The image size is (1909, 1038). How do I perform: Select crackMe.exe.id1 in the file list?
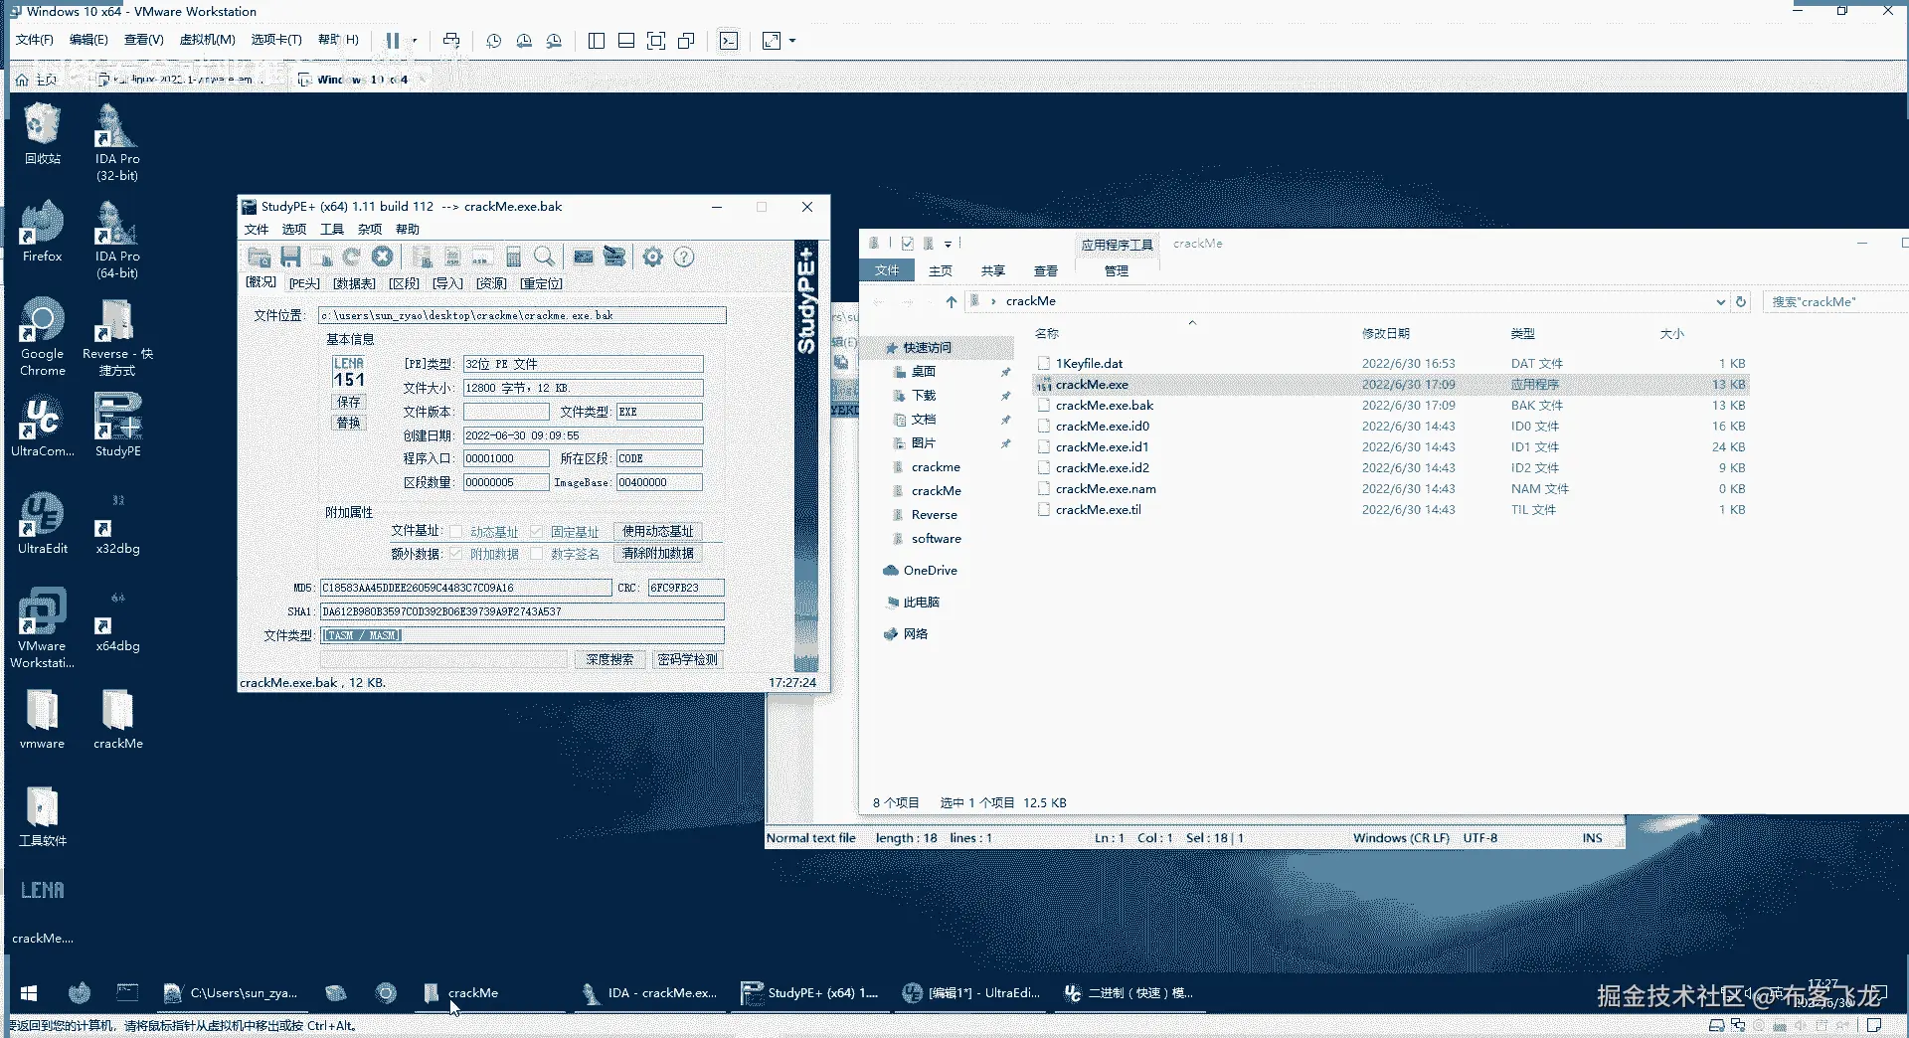pyautogui.click(x=1392, y=447)
